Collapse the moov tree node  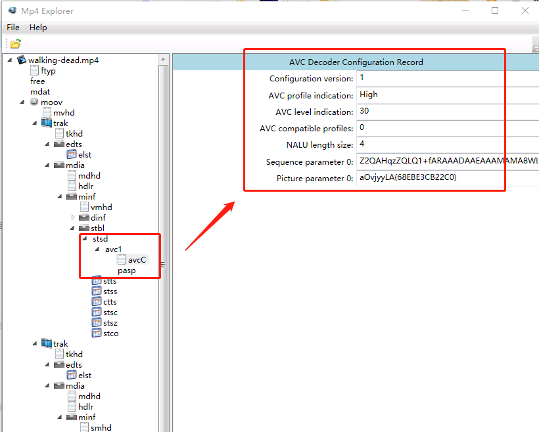point(23,102)
